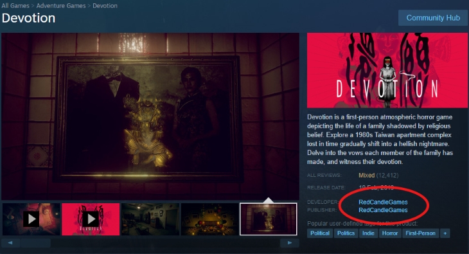Open Adventure Games breadcrumb
469x254 pixels.
pyautogui.click(x=61, y=5)
